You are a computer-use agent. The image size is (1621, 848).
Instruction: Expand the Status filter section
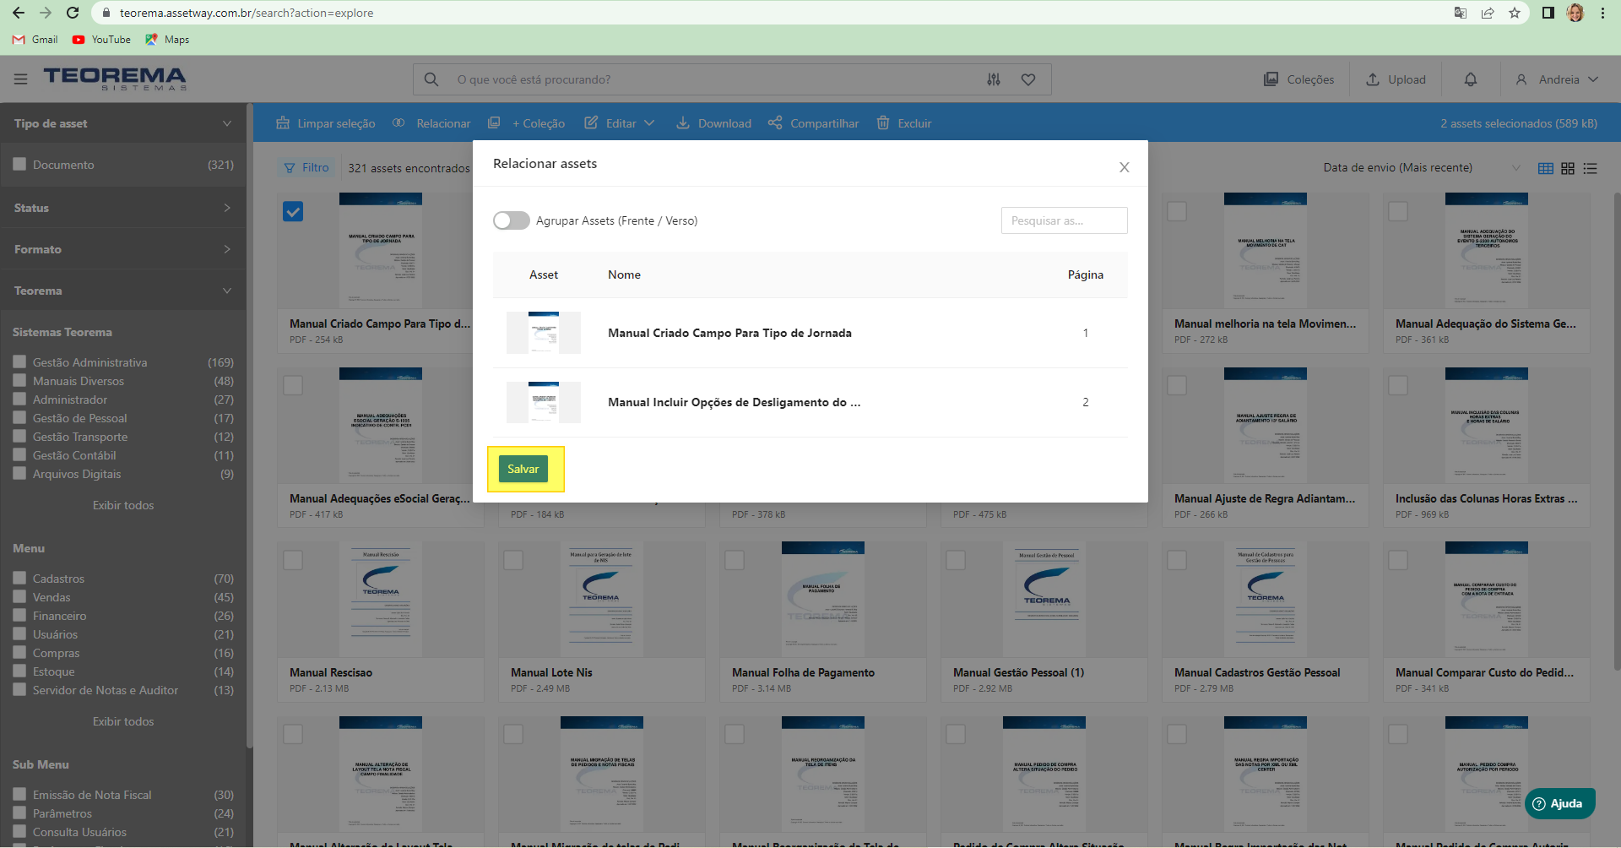pos(123,208)
